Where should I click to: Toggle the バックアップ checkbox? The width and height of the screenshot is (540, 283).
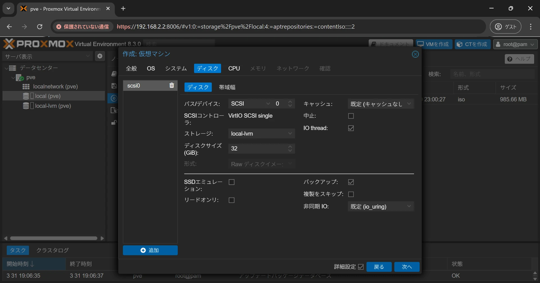(351, 182)
